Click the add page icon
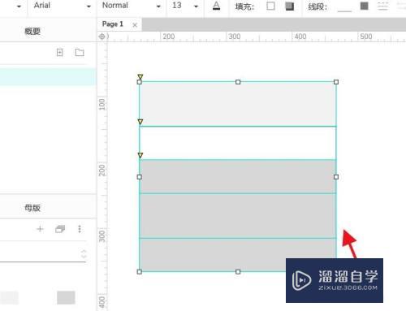Screen dimensions: 406x311 60,52
